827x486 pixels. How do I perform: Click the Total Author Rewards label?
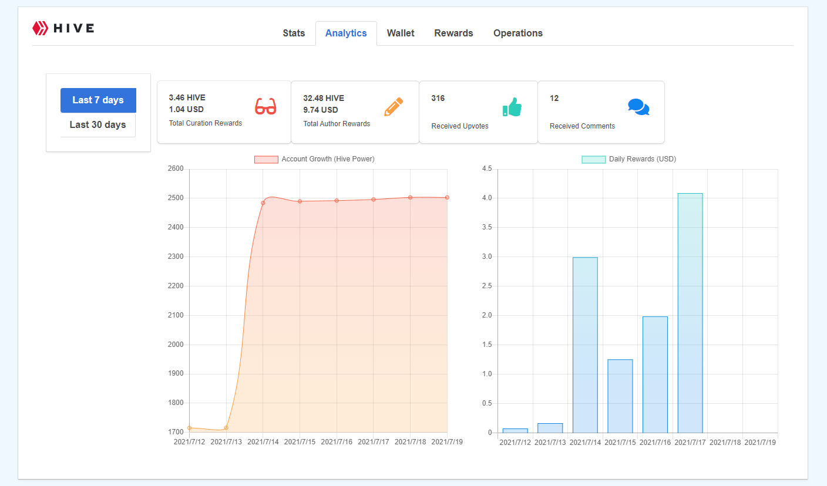[337, 124]
